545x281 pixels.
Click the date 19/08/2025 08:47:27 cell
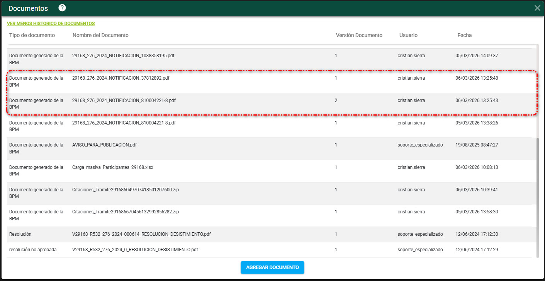477,145
